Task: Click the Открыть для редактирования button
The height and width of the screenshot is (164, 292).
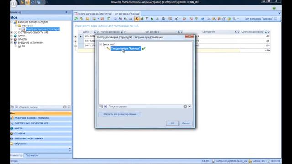Action: [120, 114]
